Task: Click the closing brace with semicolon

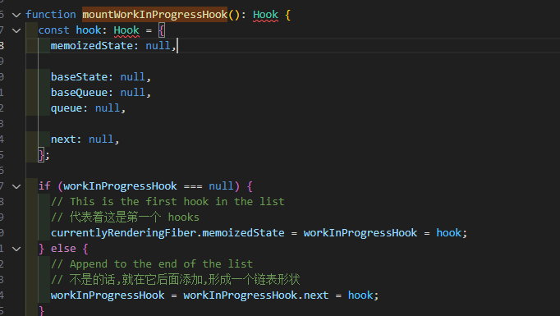Action: 44,155
